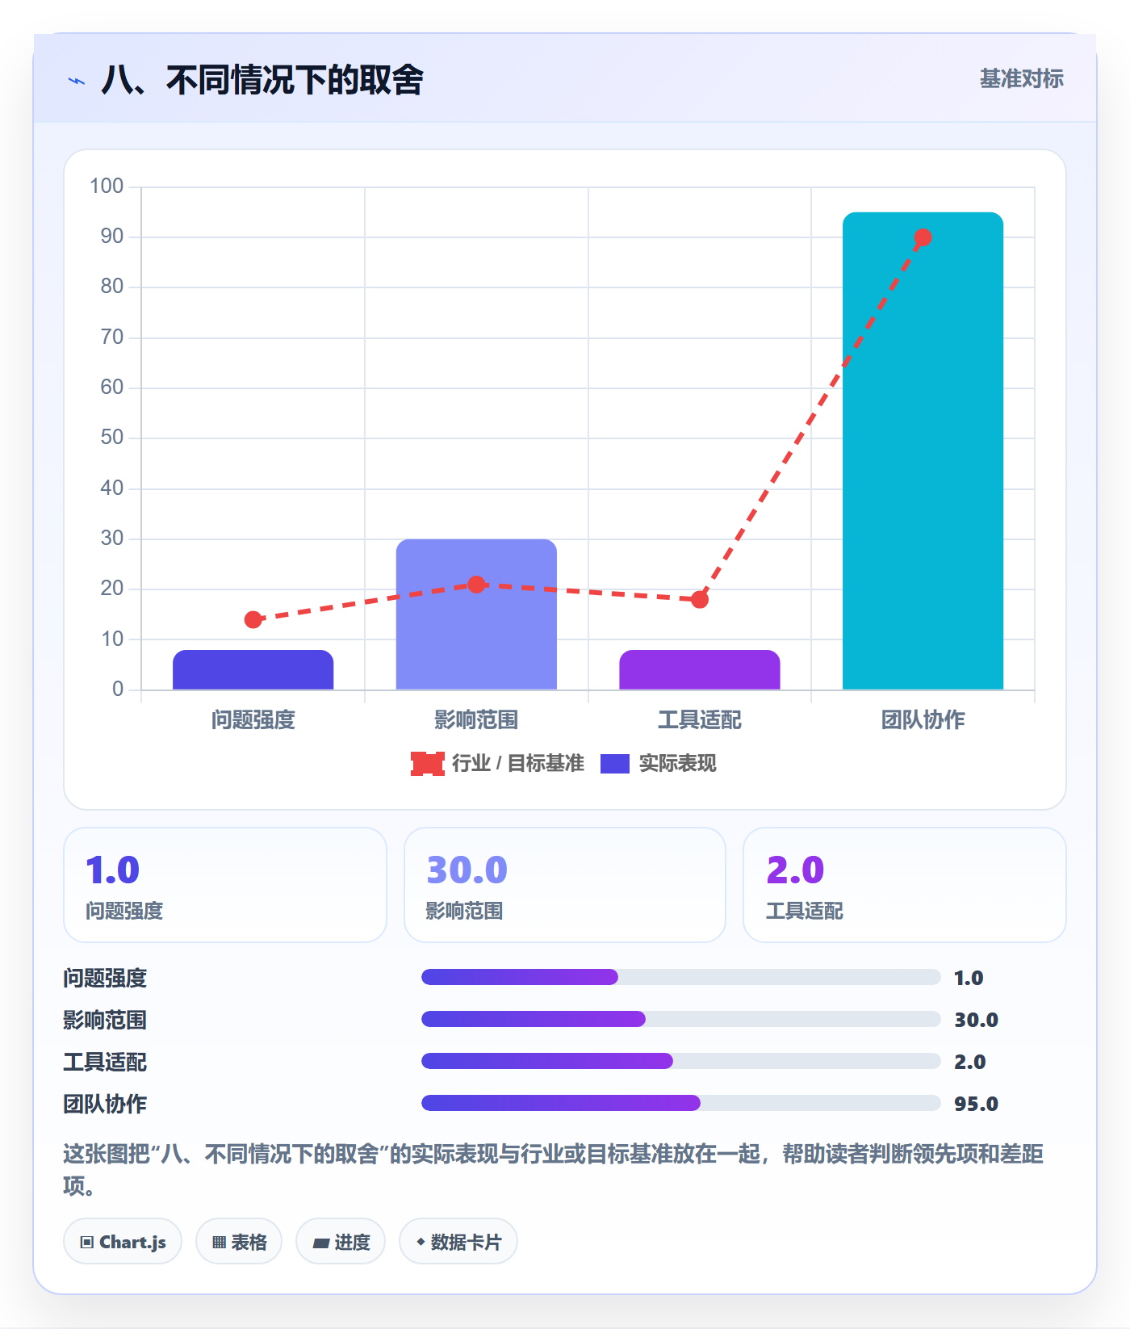Click the red 行业 / 目标基准 legend swatch
This screenshot has height=1329, width=1130.
[428, 763]
